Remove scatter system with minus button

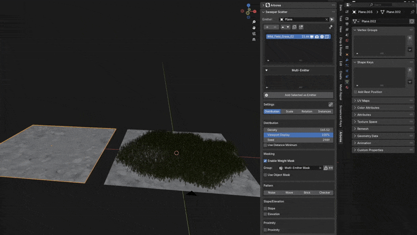[x=275, y=27]
